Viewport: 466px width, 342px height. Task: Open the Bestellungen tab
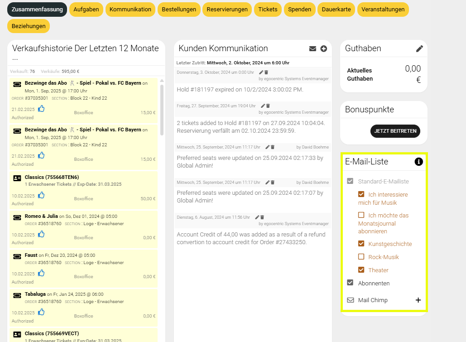coord(179,10)
